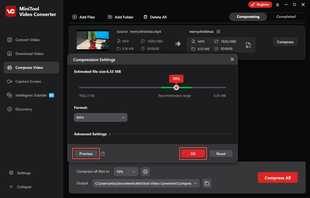
Task: Click the Add Files icon
Action: (x=74, y=17)
